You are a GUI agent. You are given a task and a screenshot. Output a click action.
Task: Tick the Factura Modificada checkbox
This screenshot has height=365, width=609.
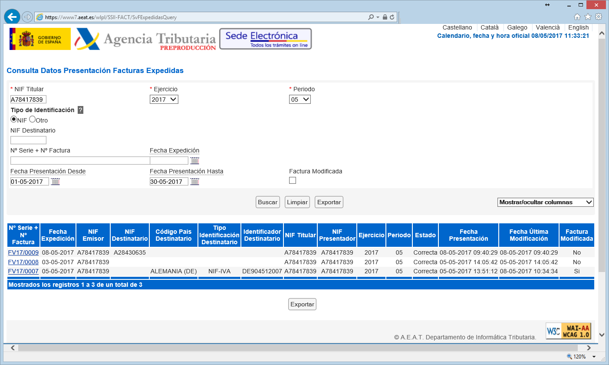tap(293, 180)
